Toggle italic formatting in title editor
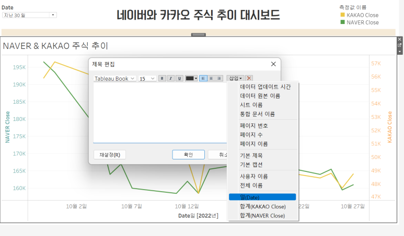 pos(170,78)
